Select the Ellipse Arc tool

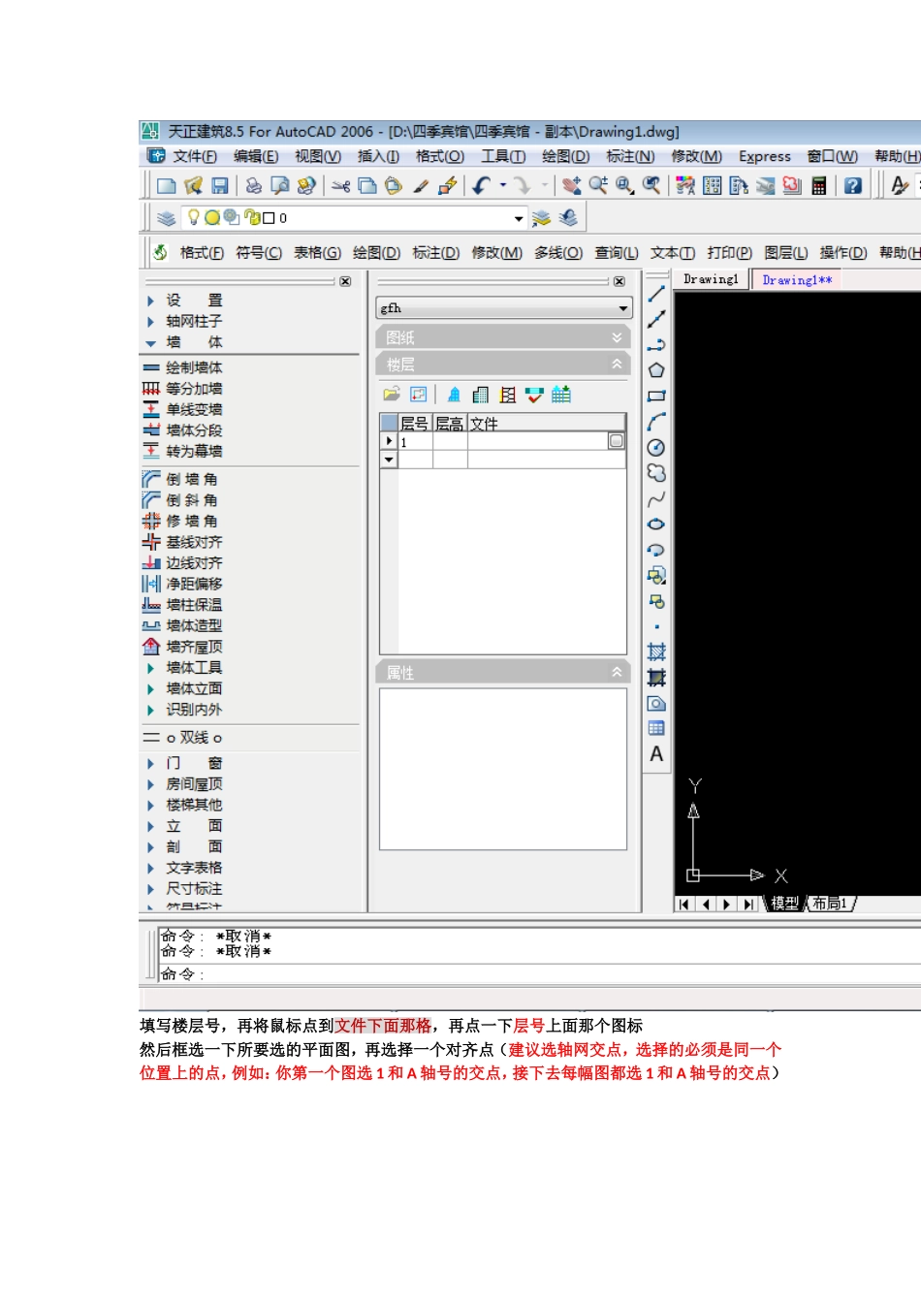pos(656,550)
